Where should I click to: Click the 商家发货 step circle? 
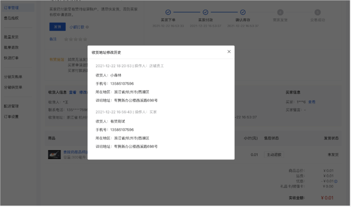click(280, 12)
